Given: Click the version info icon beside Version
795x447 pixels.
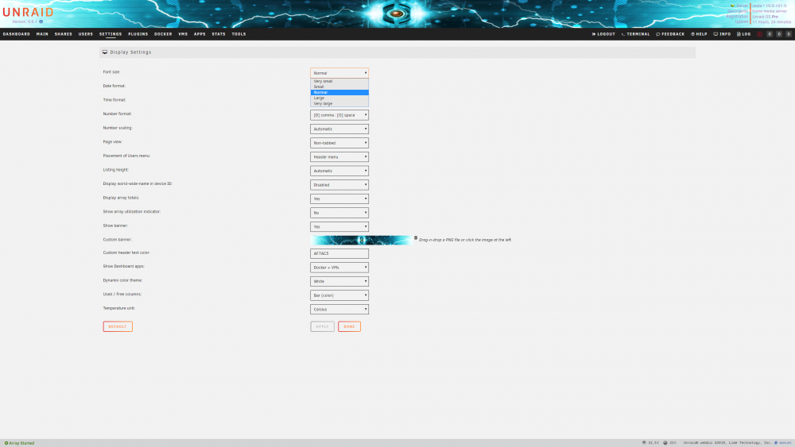Looking at the screenshot, I should pos(41,21).
